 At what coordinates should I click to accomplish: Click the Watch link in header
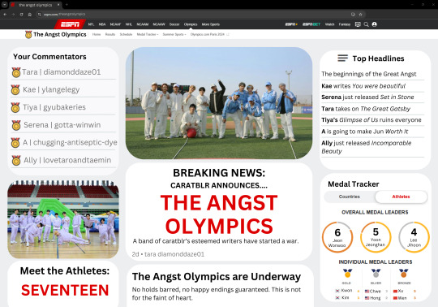[329, 24]
